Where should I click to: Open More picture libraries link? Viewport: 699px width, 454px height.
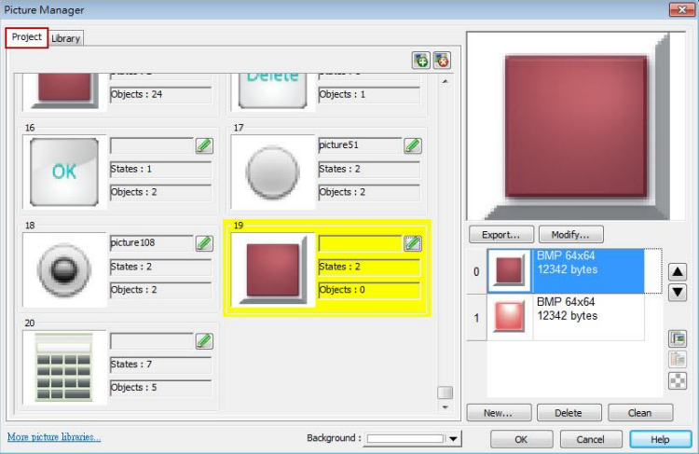click(54, 437)
